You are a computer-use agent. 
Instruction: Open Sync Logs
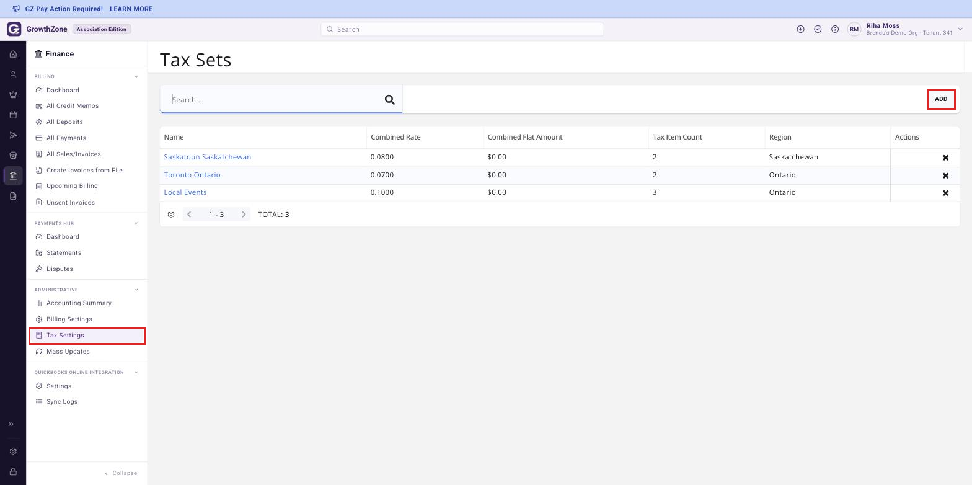87,402
